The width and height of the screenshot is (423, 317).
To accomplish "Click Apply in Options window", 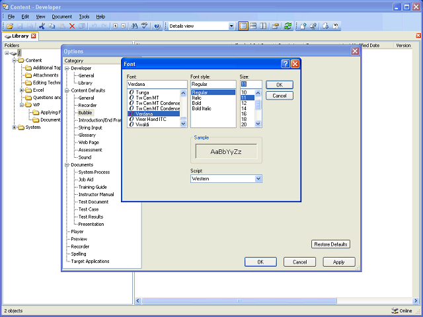I will click(x=339, y=262).
